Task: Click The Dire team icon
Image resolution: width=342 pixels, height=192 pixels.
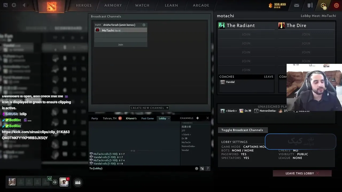Action: 282,25
